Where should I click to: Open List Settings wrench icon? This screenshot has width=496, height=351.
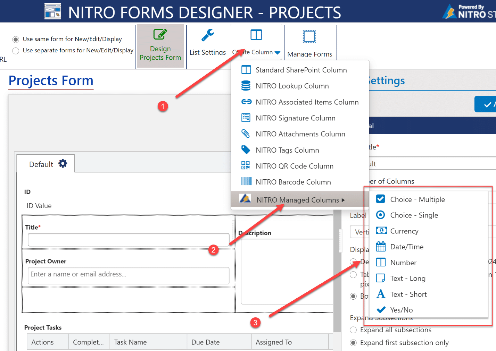pyautogui.click(x=208, y=35)
